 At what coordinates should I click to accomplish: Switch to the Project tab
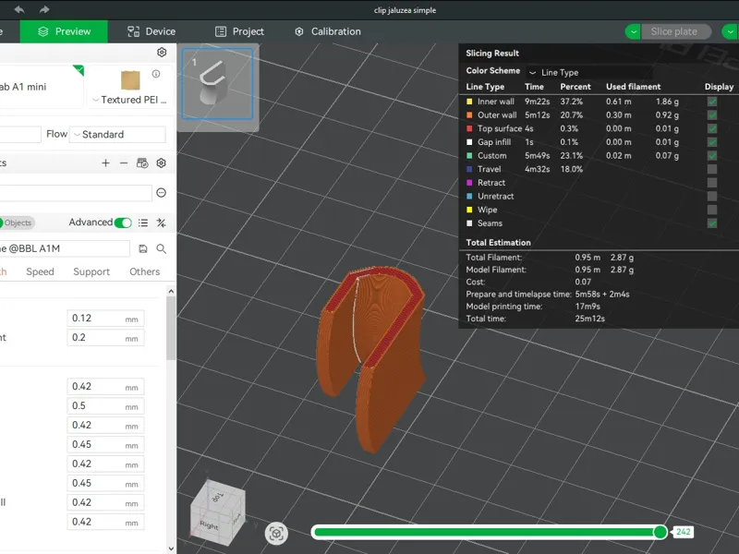tap(239, 31)
